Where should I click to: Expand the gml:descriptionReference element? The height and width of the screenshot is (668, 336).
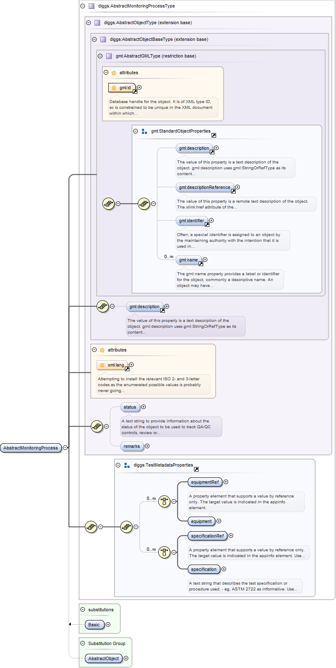pos(237,187)
